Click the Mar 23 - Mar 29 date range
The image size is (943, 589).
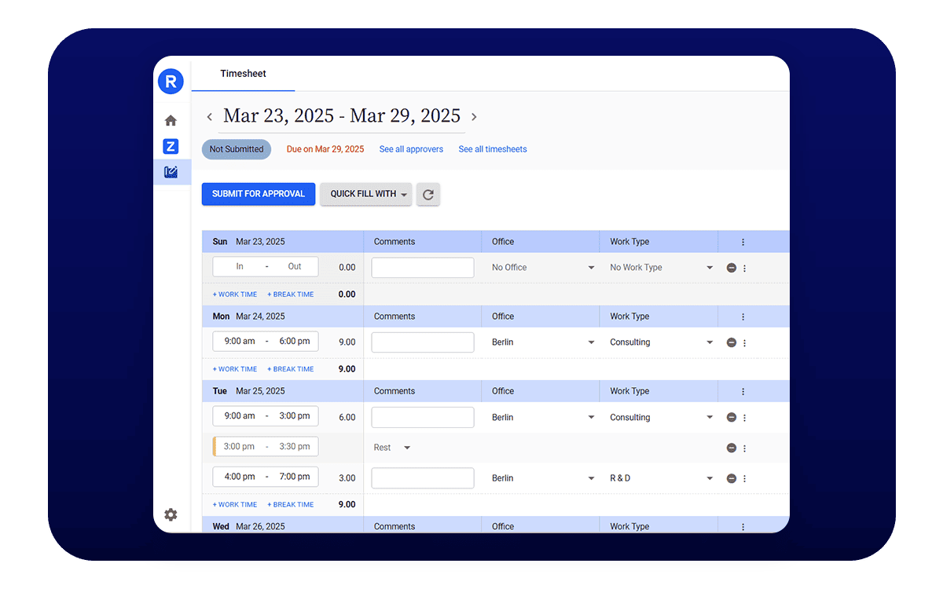pyautogui.click(x=342, y=116)
